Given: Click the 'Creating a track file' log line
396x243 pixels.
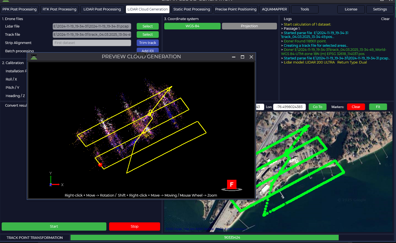Looking at the screenshot, I should click(316, 46).
